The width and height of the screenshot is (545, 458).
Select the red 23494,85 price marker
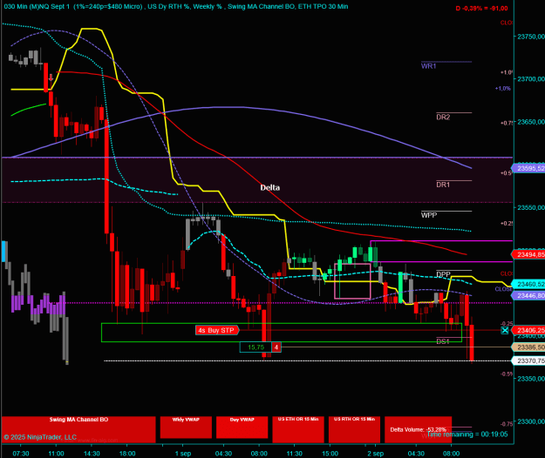528,254
